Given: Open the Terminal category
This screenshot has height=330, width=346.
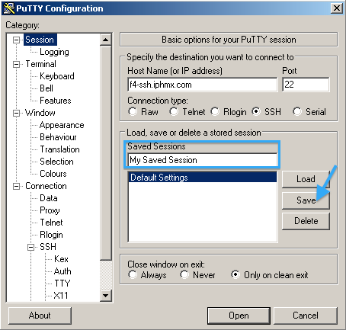Looking at the screenshot, I should pos(40,64).
